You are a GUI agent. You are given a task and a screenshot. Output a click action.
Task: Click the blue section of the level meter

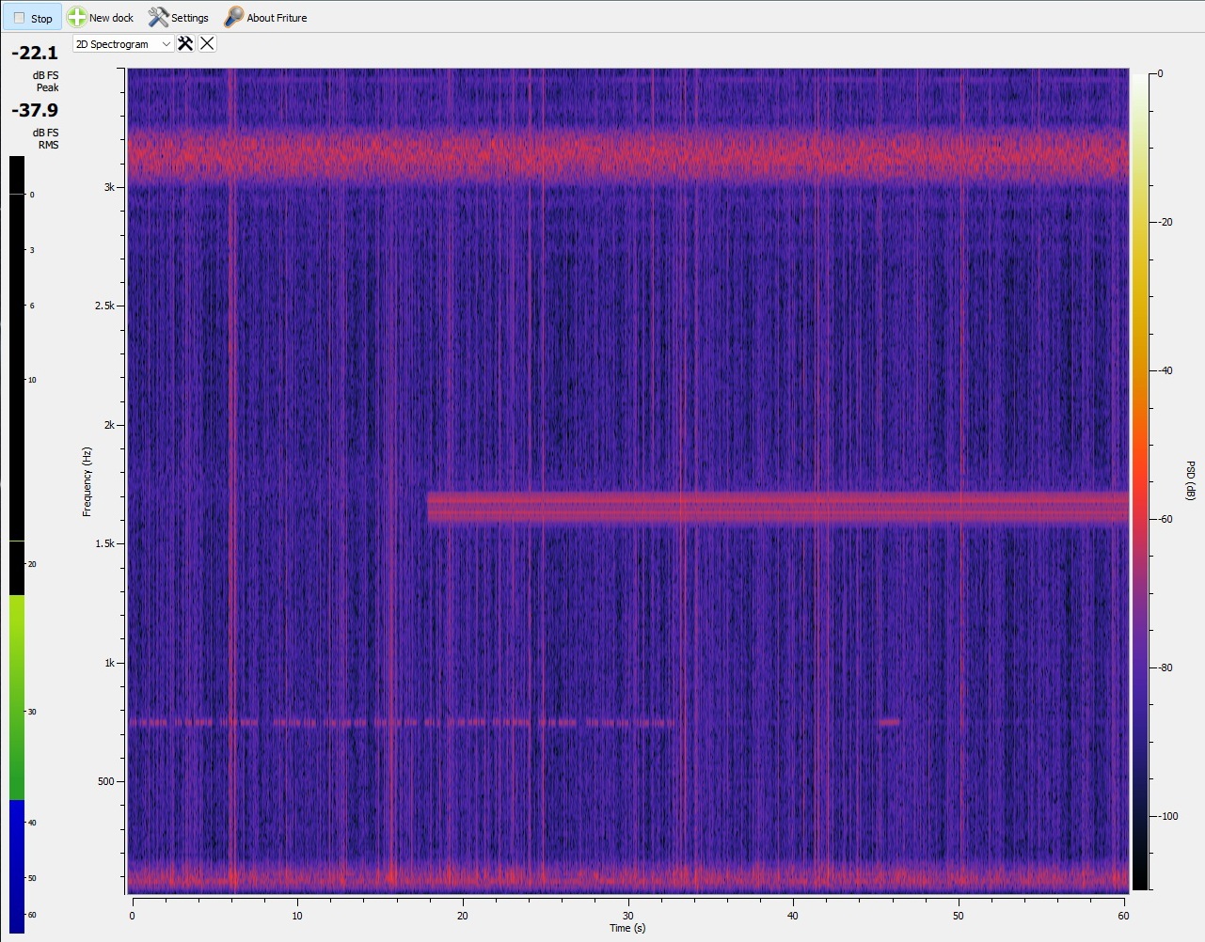[x=17, y=865]
